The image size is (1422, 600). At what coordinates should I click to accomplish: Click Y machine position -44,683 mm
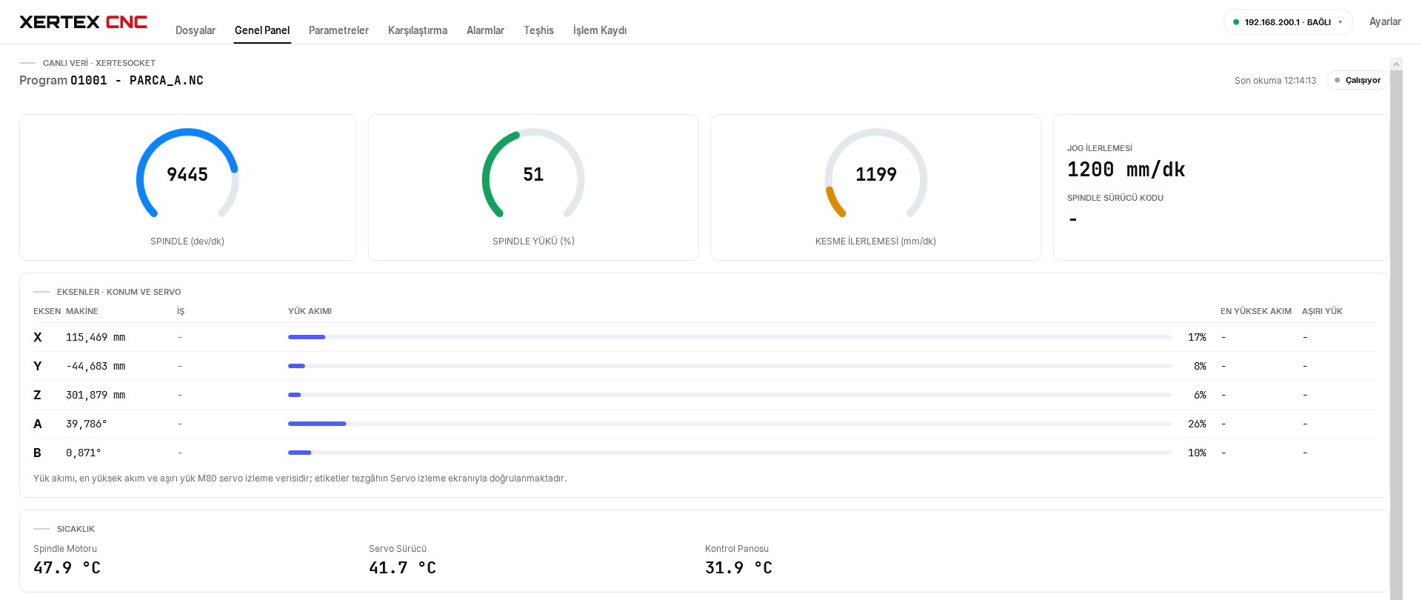coord(96,366)
